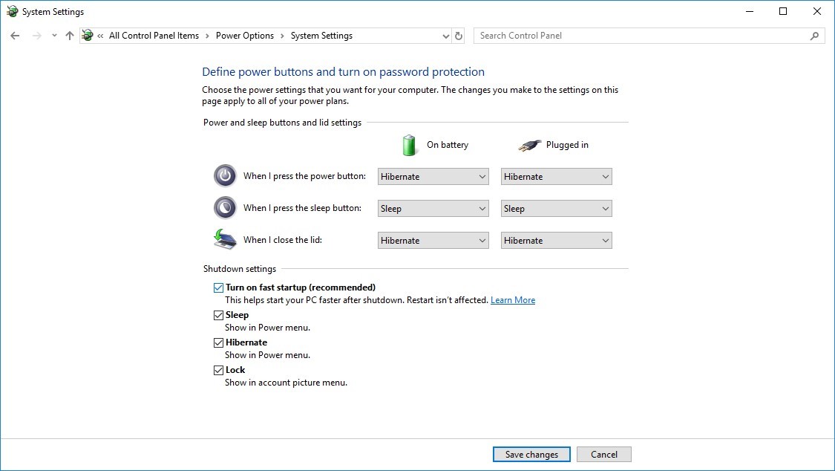Click the System Settings title bar icon
835x471 pixels.
coord(12,11)
